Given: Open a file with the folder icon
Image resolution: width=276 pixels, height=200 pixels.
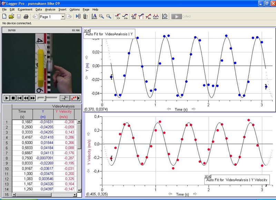Looking at the screenshot, I should click(11, 16).
